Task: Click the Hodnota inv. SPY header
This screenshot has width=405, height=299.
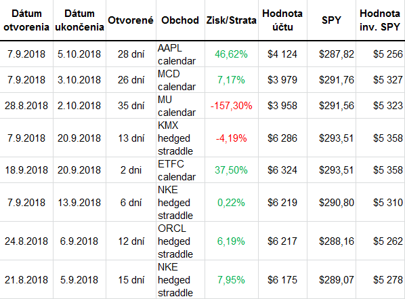Action: pos(380,20)
